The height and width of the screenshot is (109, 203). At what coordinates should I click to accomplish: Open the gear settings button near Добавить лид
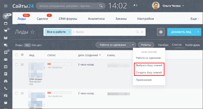coord(161,32)
